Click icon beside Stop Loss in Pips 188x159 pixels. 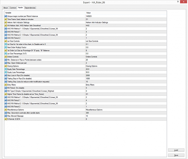coord(6,76)
